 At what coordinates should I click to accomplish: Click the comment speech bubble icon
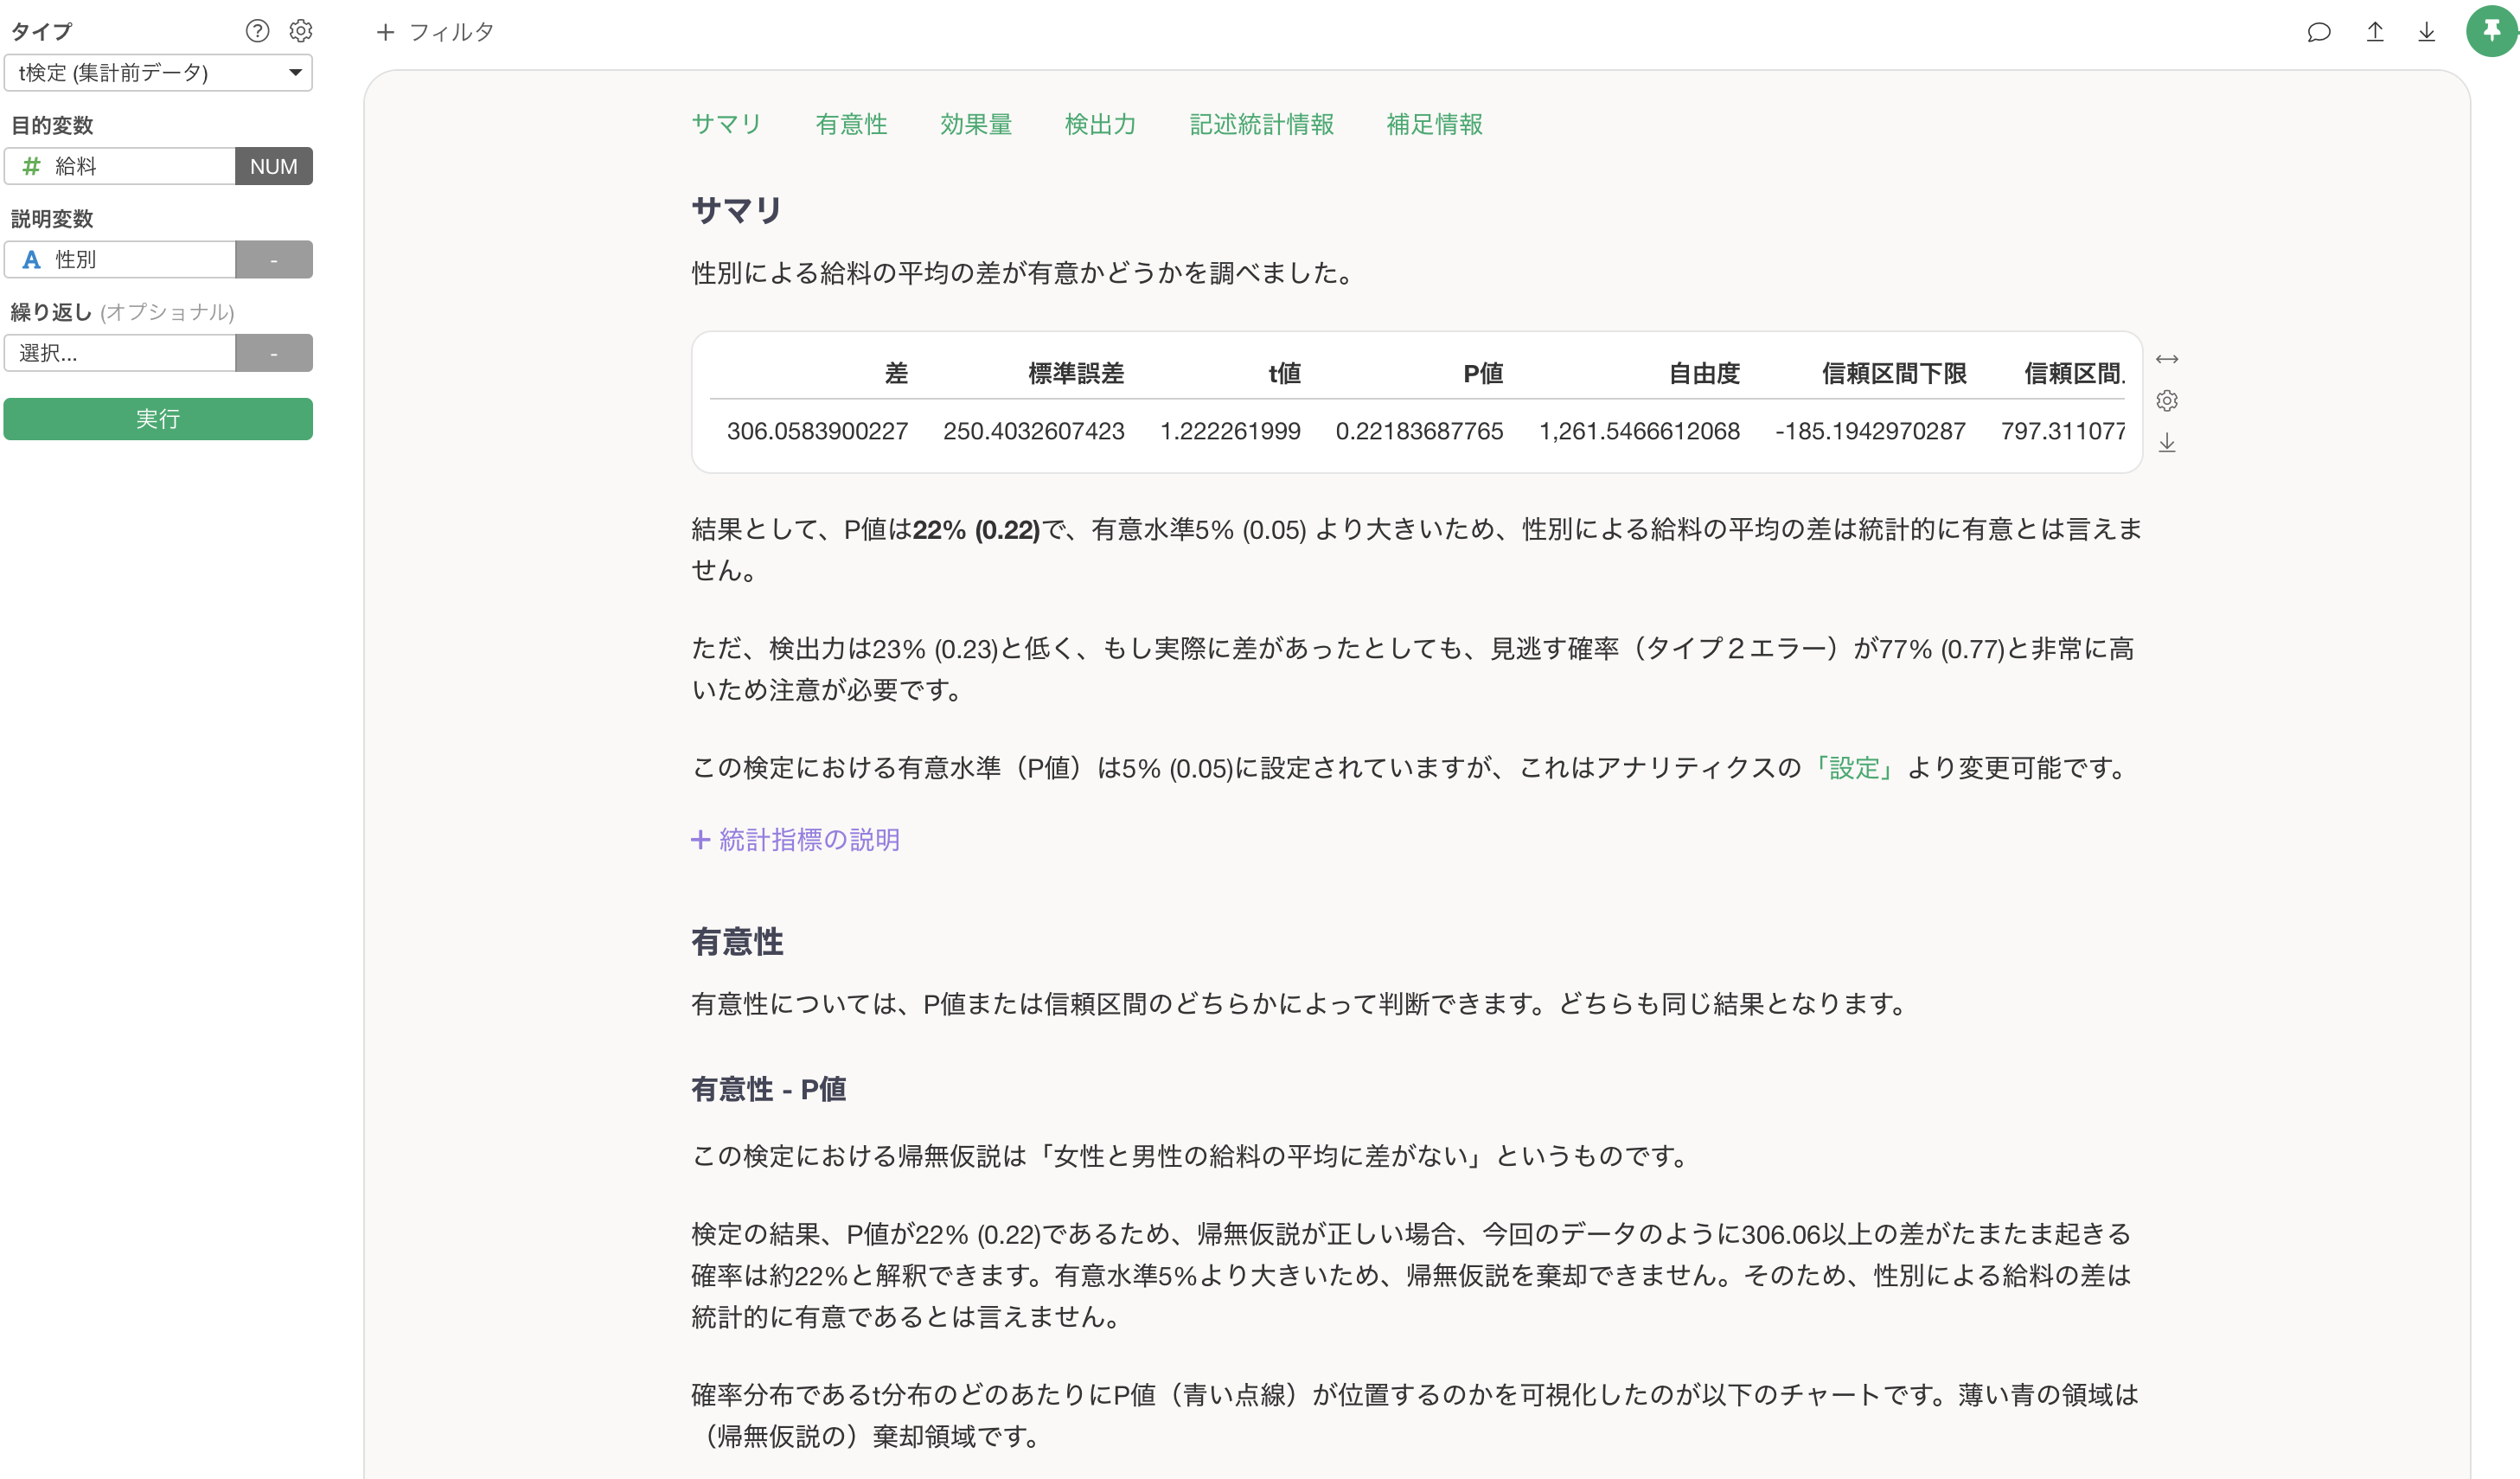click(x=2318, y=32)
